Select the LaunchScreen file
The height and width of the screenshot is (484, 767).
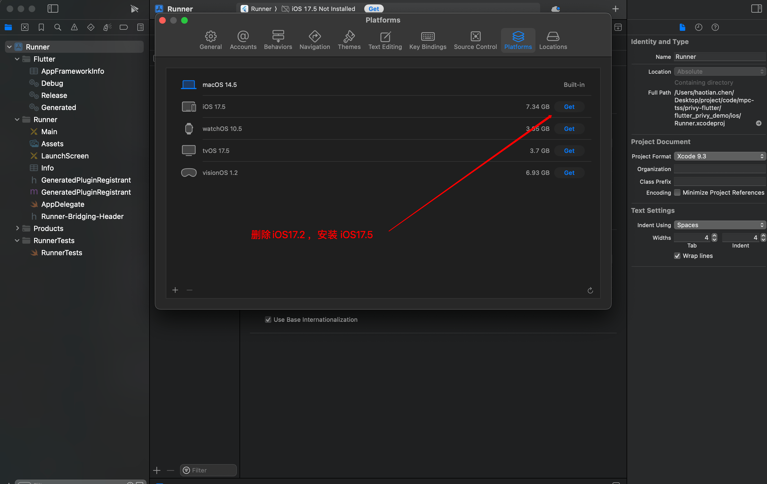[65, 156]
